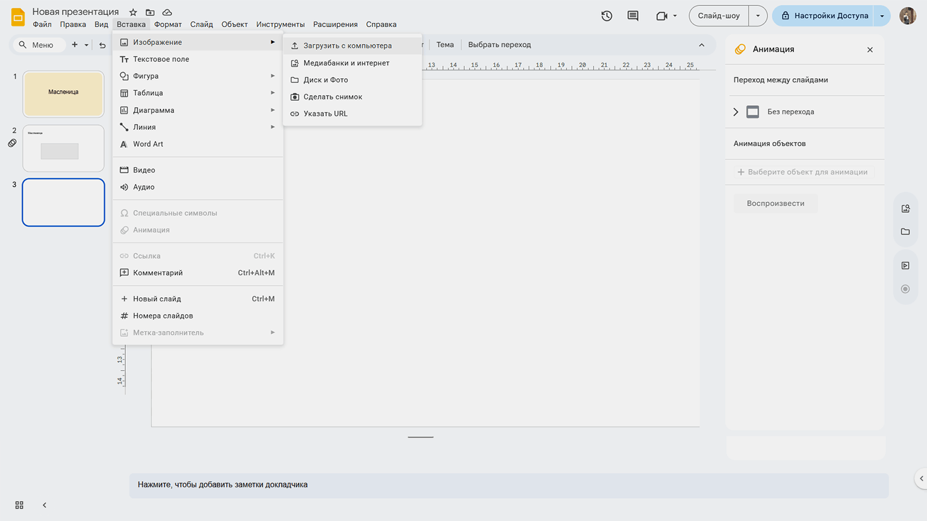Image resolution: width=927 pixels, height=521 pixels.
Task: Click the undo arrow icon
Action: [102, 45]
